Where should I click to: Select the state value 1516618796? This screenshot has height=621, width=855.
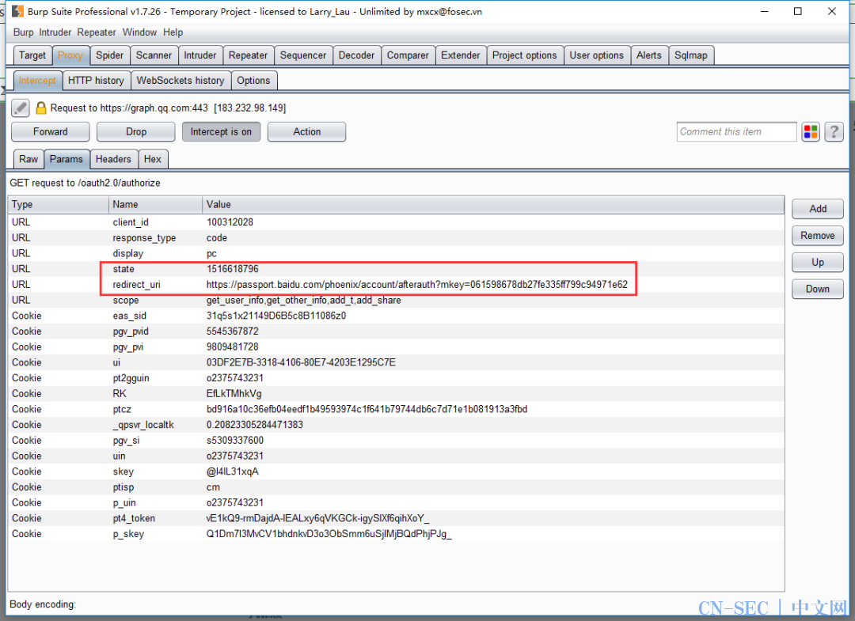(232, 269)
